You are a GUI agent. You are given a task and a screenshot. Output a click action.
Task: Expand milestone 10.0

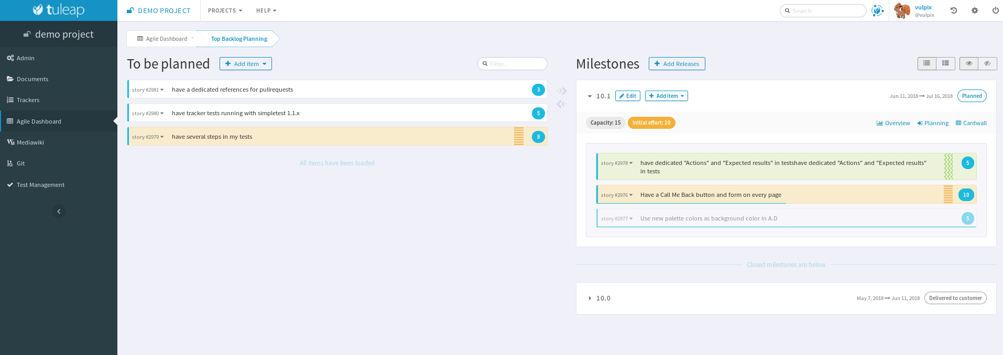[x=590, y=298]
